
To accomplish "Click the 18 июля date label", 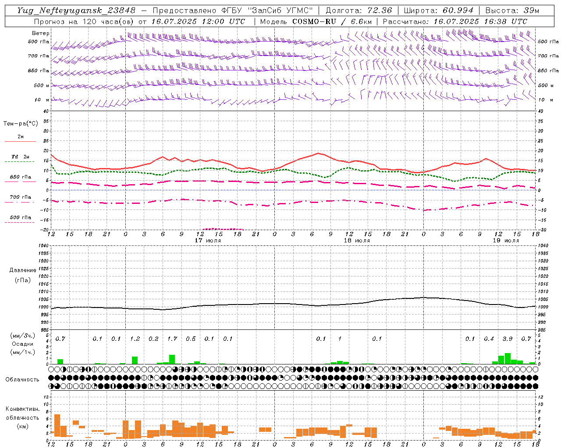I will 357,241.
